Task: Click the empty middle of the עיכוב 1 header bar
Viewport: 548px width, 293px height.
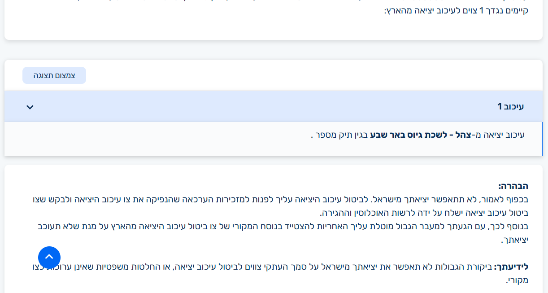Action: (269, 107)
